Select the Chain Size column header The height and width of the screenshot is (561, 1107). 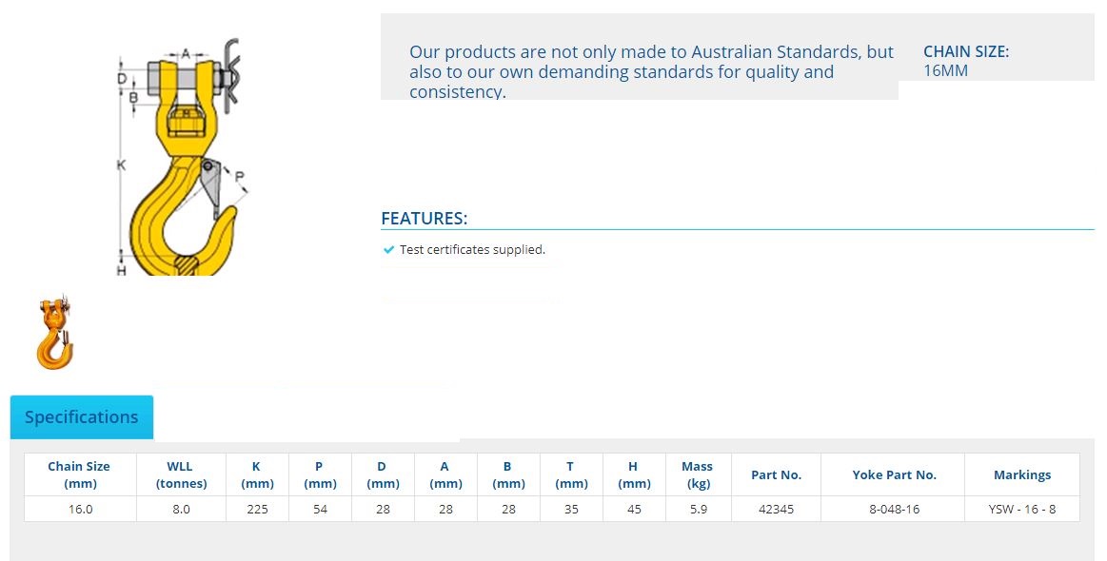(80, 474)
